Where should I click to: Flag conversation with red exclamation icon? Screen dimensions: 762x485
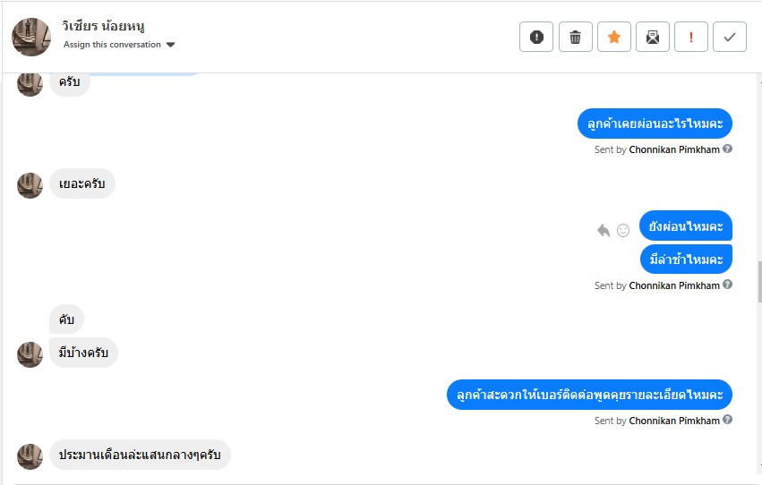point(691,37)
